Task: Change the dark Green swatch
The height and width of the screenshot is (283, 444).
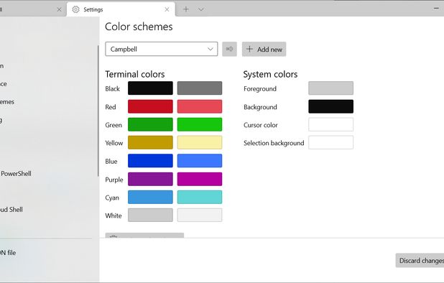Action: 150,124
